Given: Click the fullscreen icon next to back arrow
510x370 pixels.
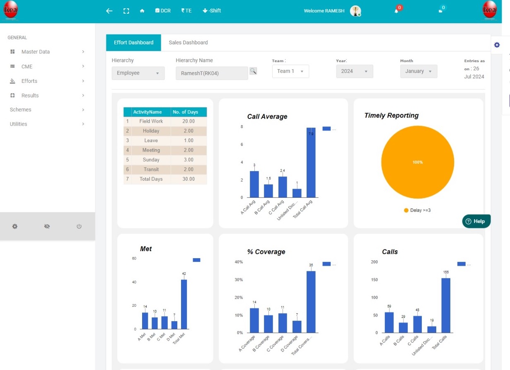Looking at the screenshot, I should [126, 11].
